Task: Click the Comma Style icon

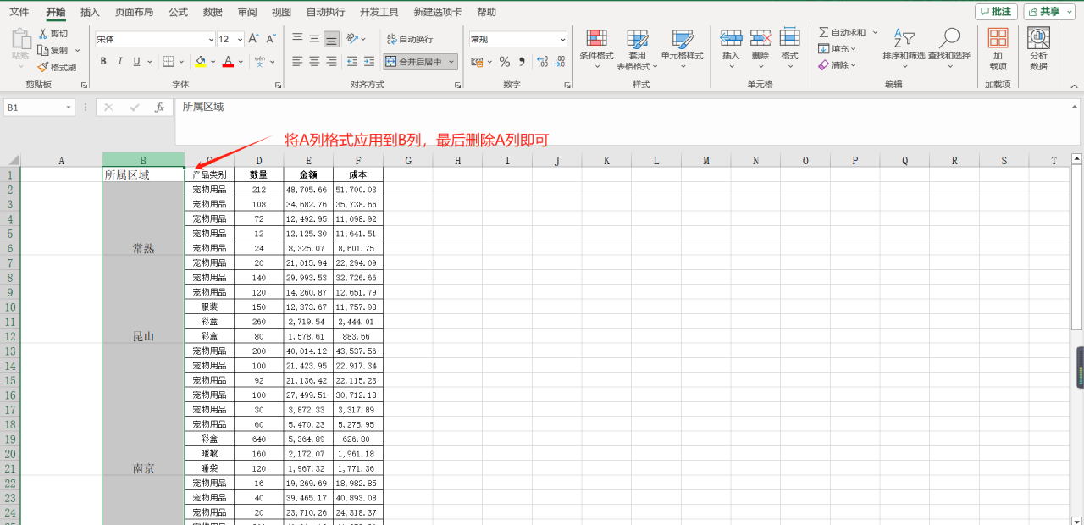Action: click(522, 61)
